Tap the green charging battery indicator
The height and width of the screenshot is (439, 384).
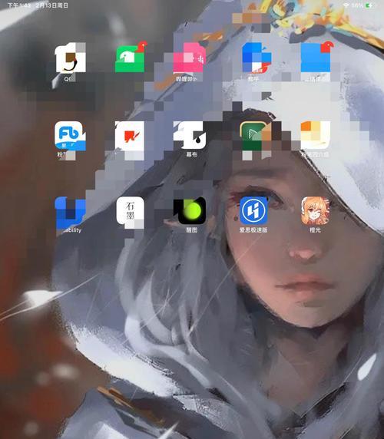tap(369, 5)
